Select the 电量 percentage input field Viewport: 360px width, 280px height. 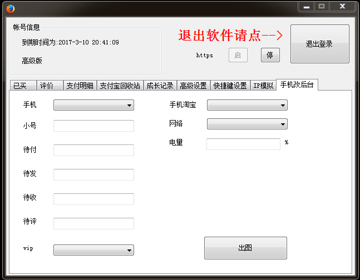[243, 144]
